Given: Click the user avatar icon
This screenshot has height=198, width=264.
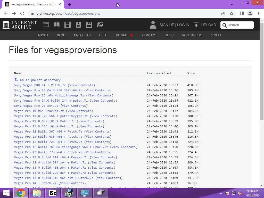Looking at the screenshot, I should click(x=153, y=25).
